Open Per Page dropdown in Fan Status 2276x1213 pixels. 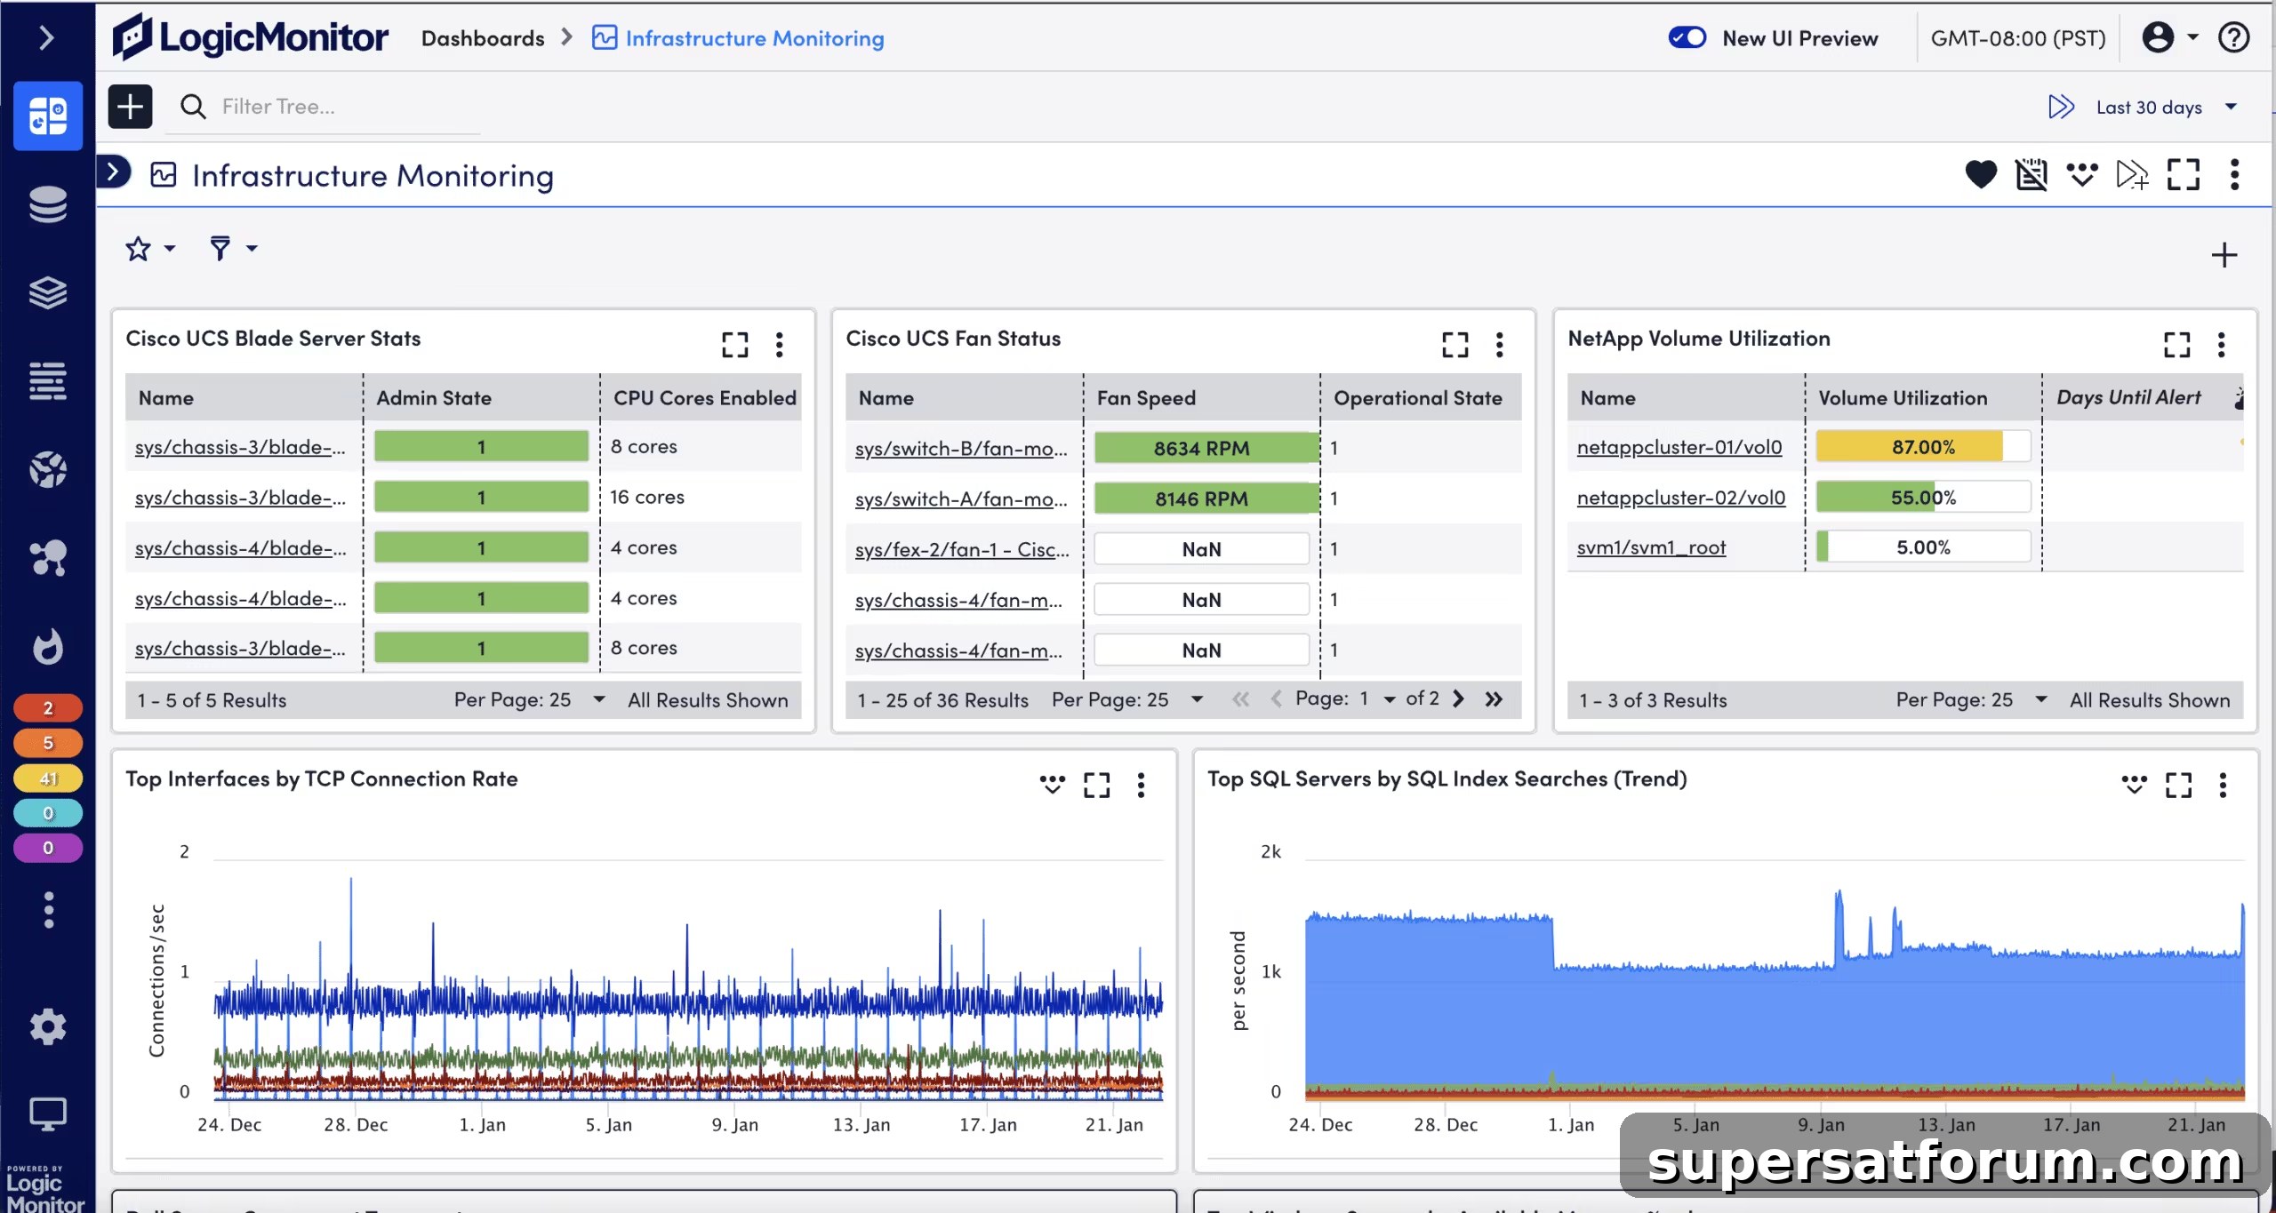click(x=1127, y=700)
